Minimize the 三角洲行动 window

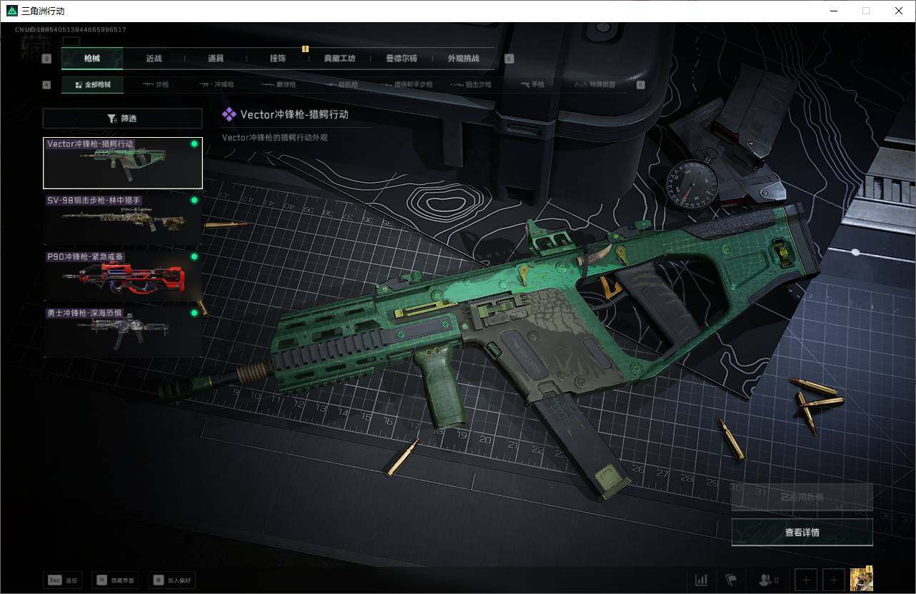tap(833, 11)
